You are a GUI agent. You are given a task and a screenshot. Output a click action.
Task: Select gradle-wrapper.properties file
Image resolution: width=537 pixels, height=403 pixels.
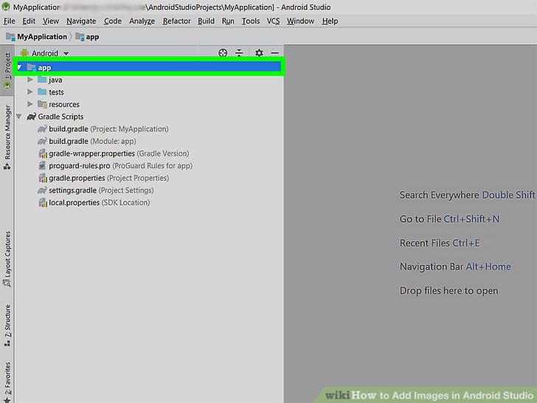(x=119, y=154)
